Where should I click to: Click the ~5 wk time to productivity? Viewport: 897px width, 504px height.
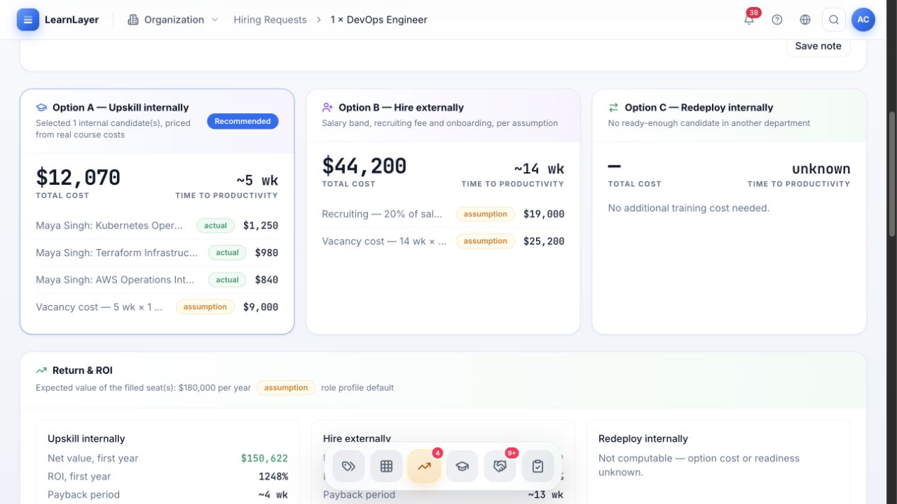(x=257, y=180)
